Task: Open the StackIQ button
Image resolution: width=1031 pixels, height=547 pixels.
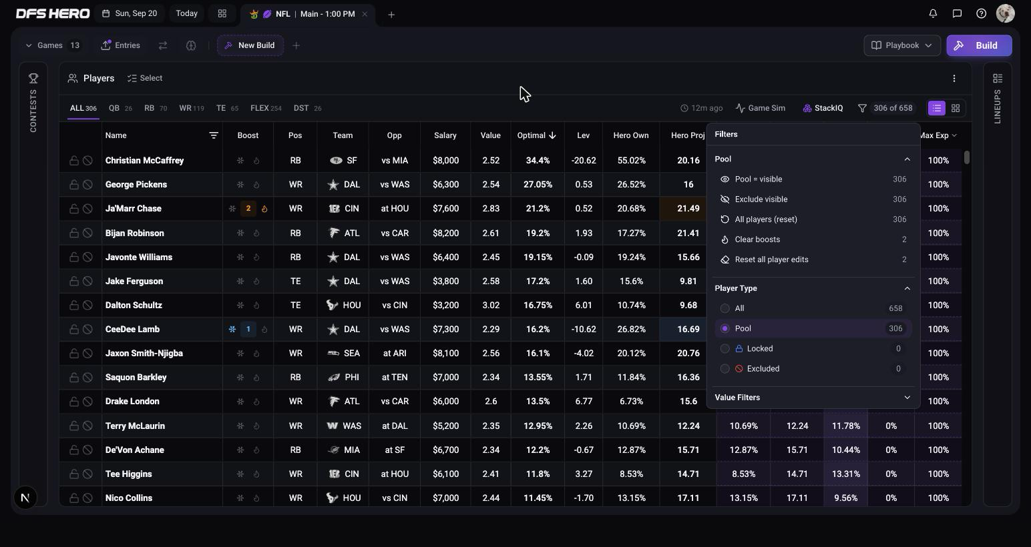Action: [823, 108]
